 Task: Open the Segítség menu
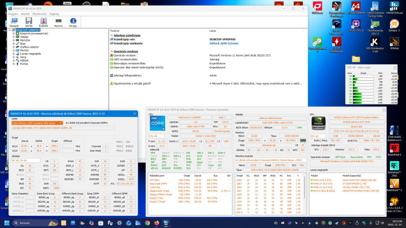[x=54, y=14]
